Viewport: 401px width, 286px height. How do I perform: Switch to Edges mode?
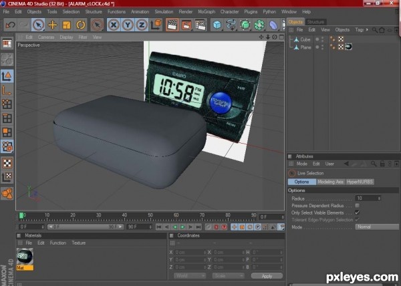point(7,118)
